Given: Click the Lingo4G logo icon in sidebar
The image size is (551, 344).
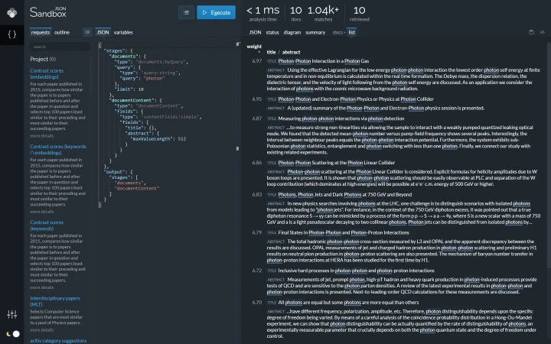Looking at the screenshot, I should point(12,13).
